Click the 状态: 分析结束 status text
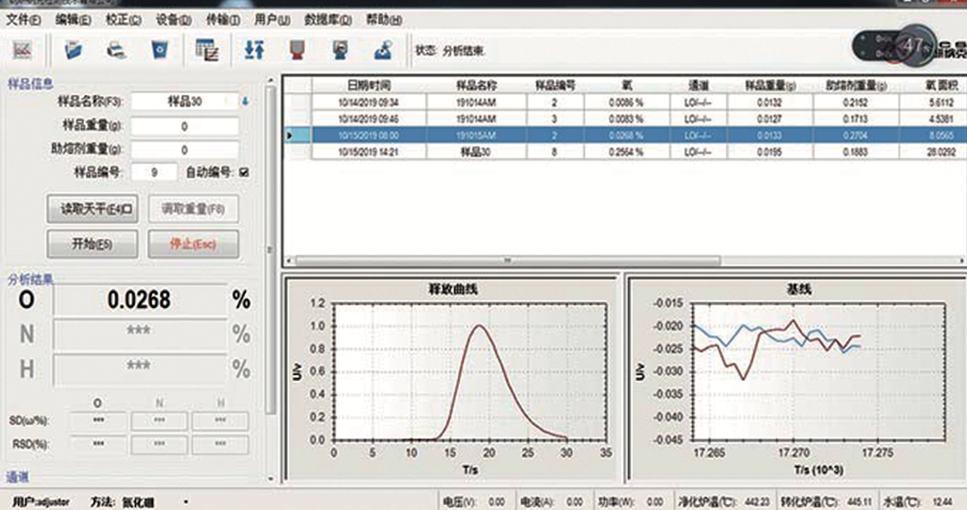 (x=450, y=50)
